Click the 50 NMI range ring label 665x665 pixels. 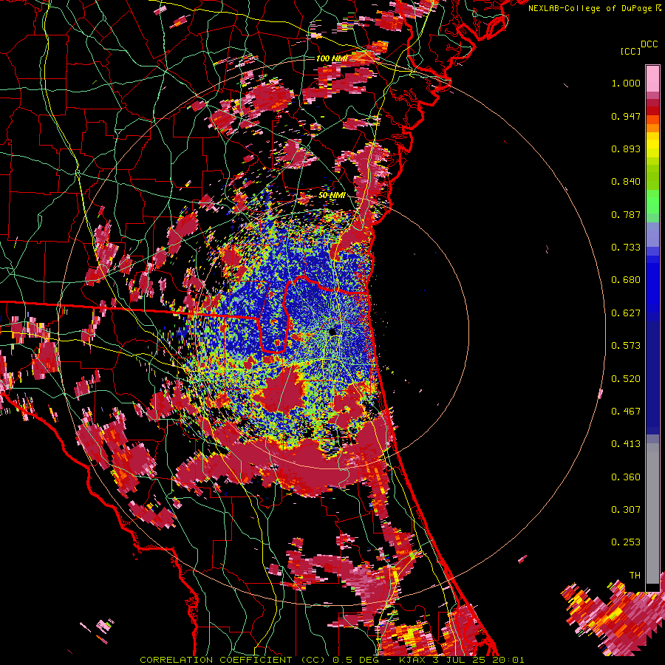tap(332, 196)
